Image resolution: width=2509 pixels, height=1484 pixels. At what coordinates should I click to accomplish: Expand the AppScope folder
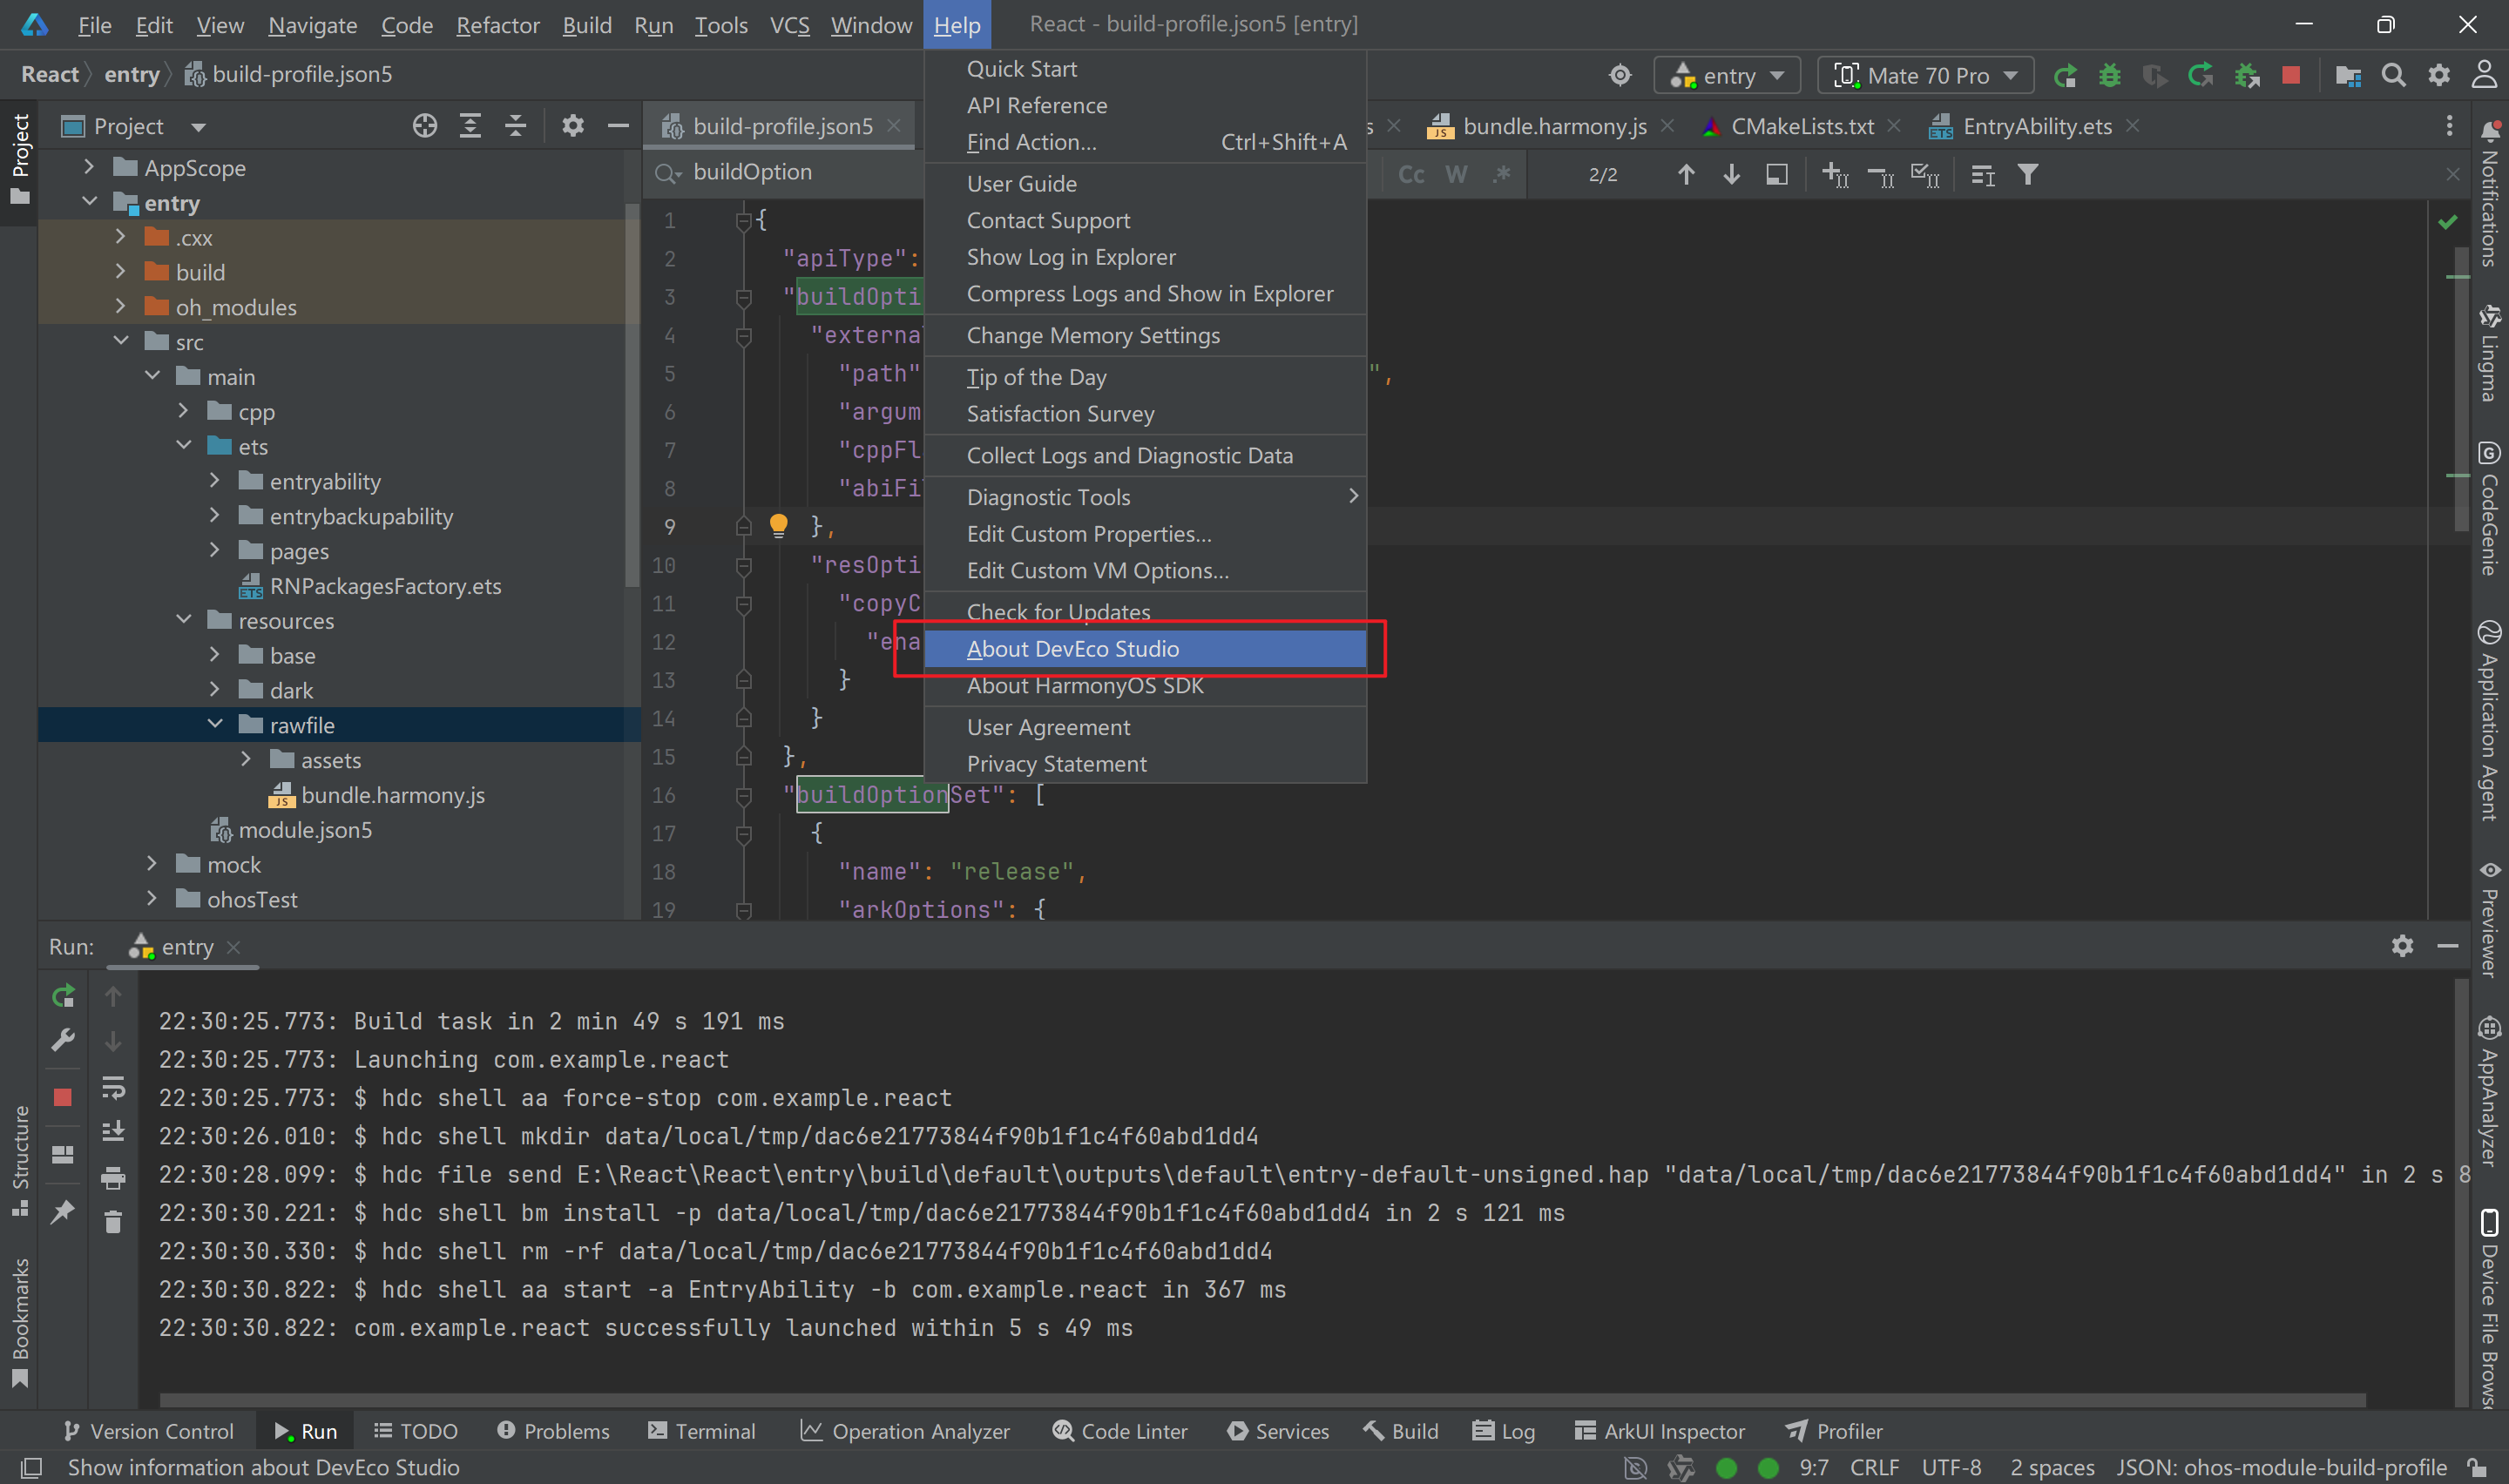[89, 167]
